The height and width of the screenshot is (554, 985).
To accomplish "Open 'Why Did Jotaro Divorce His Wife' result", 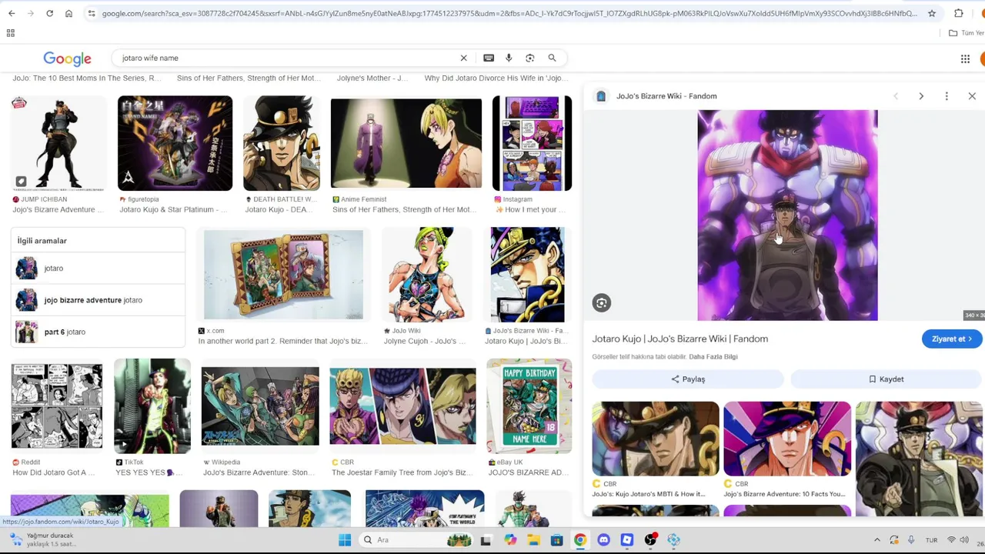I will tap(496, 78).
